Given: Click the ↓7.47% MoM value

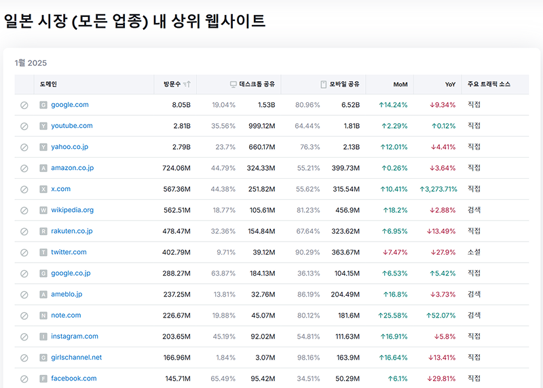Looking at the screenshot, I should pyautogui.click(x=395, y=253).
